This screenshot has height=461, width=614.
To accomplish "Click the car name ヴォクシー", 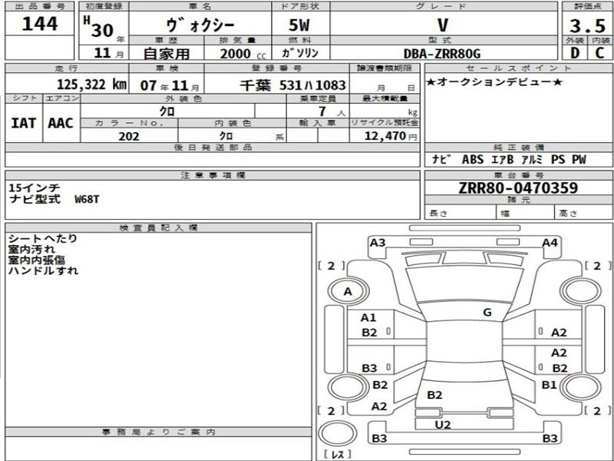I will pos(200,25).
